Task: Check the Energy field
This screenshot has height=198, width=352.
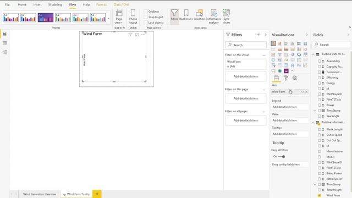Action: tap(320, 83)
